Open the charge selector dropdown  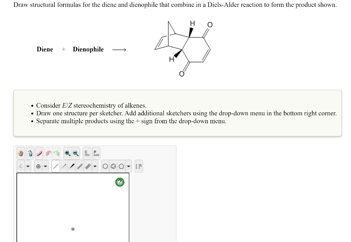[x=46, y=166]
